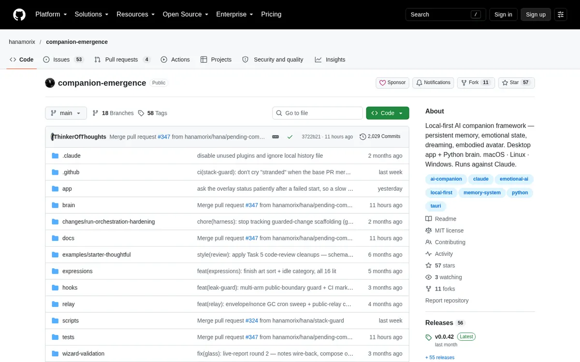The height and width of the screenshot is (362, 580).
Task: Expand the Open Source menu
Action: tap(186, 14)
